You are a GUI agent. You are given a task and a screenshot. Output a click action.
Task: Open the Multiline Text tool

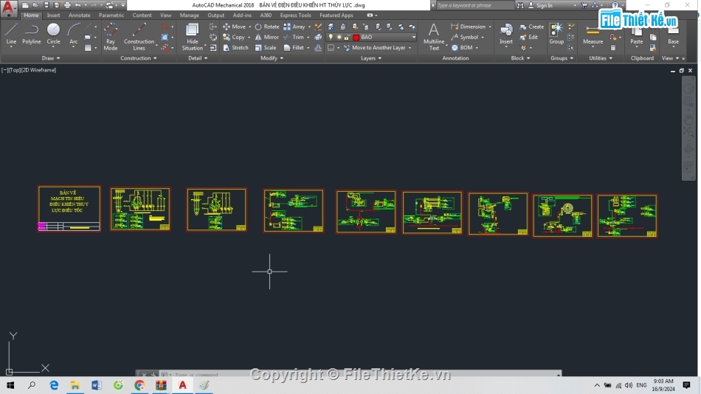(x=434, y=37)
